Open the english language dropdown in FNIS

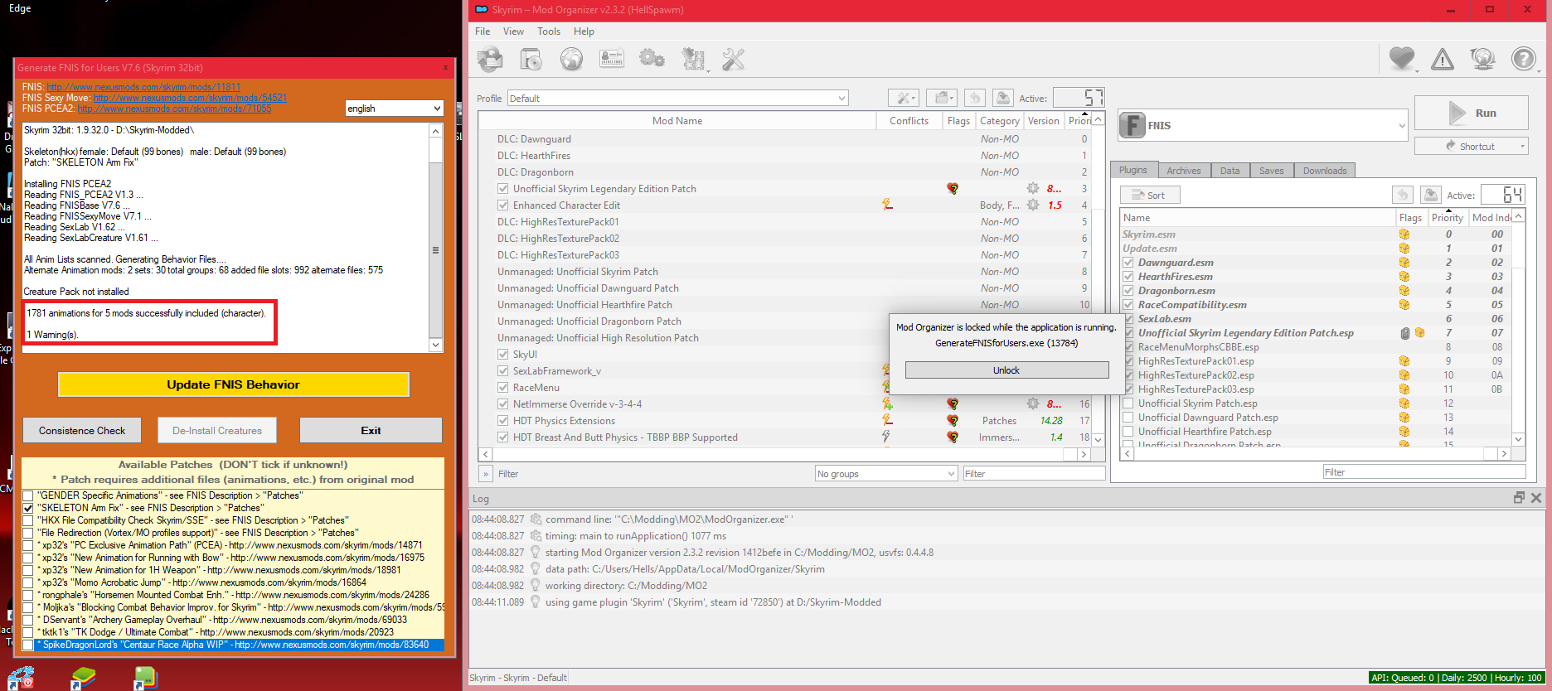click(395, 109)
